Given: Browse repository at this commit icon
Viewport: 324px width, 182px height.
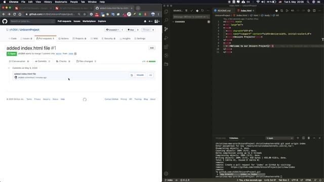Looking at the screenshot, I should tap(150, 75).
